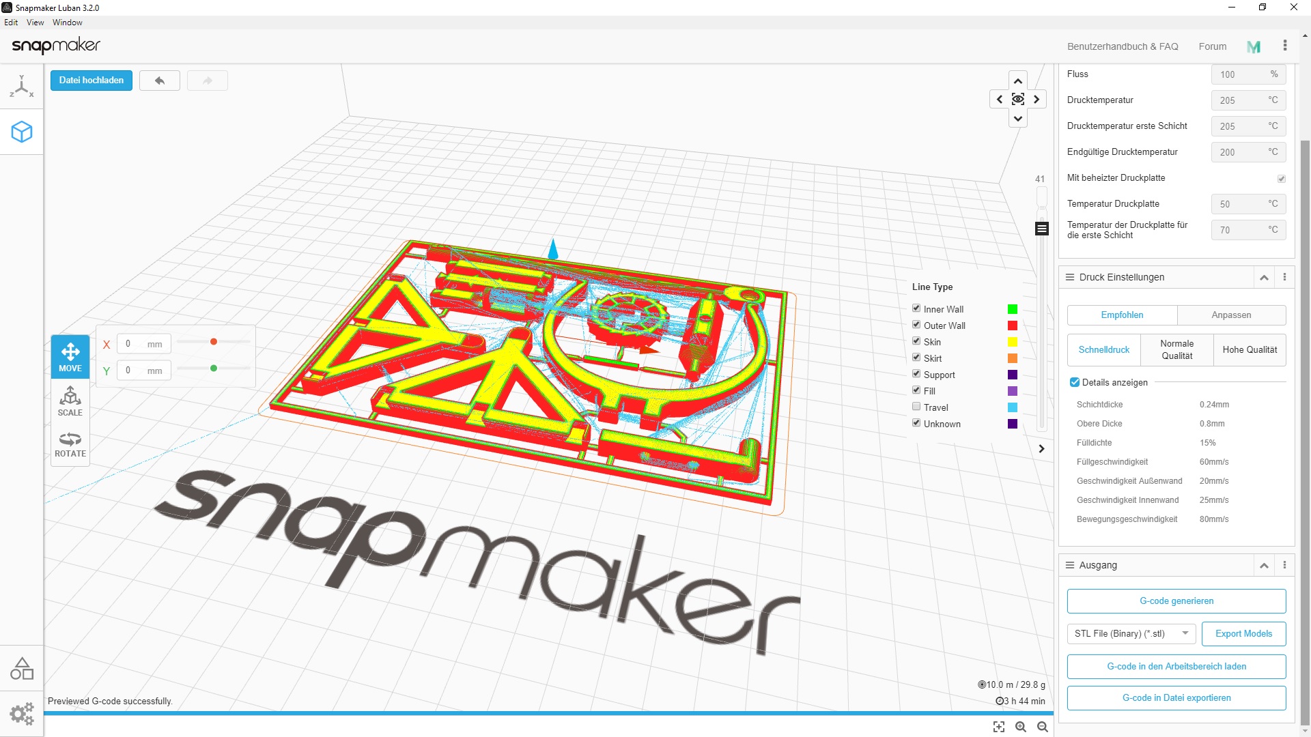Select the MOVE tool
The image size is (1311, 737).
[70, 357]
